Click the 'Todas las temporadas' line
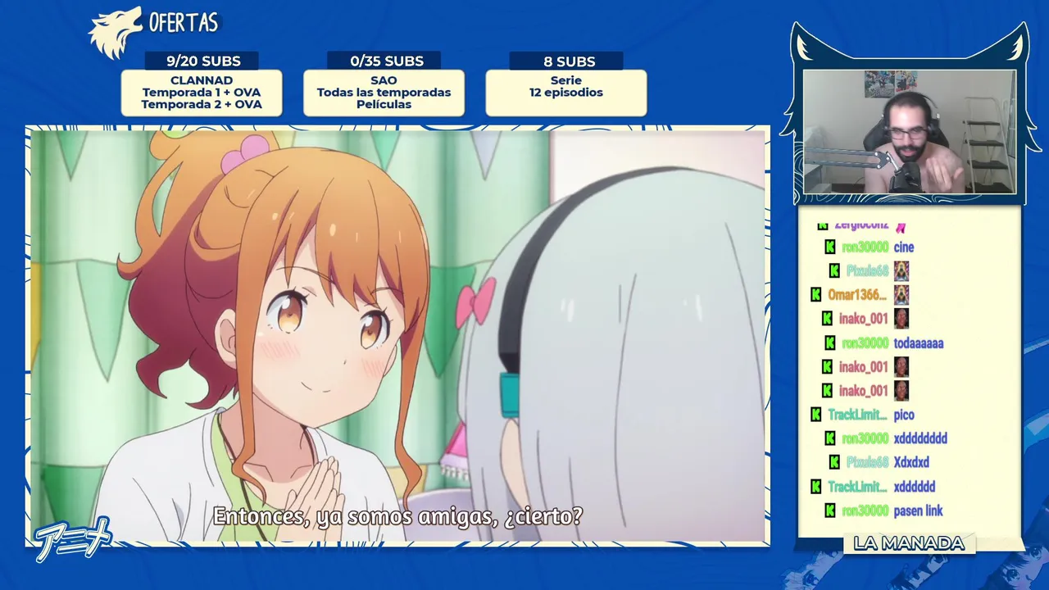 [384, 93]
